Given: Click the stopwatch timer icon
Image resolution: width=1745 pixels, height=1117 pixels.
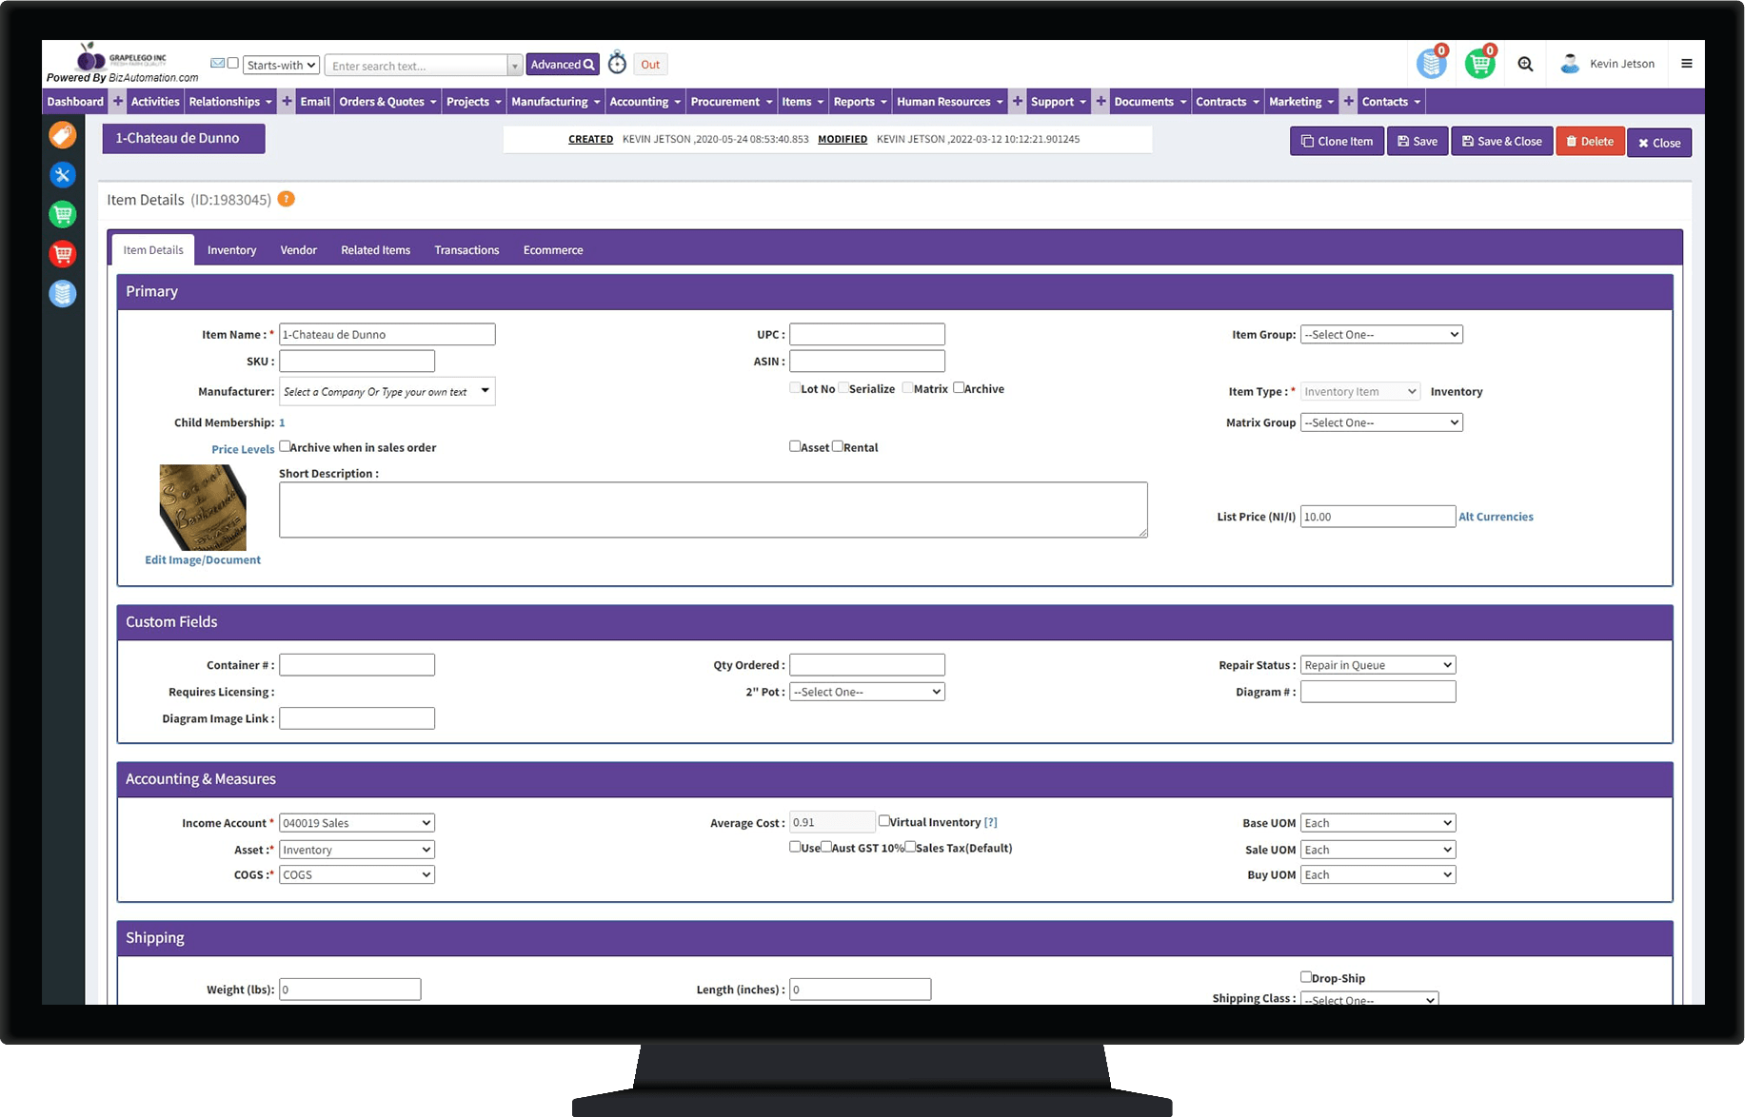Looking at the screenshot, I should coord(618,63).
